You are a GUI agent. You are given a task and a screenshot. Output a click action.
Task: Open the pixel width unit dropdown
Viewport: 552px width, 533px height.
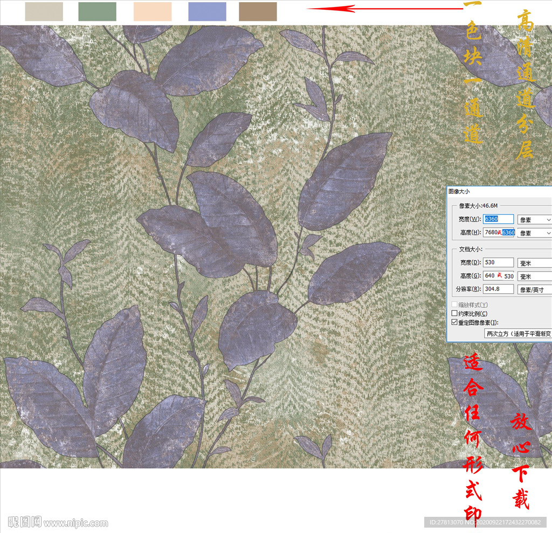pyautogui.click(x=534, y=220)
